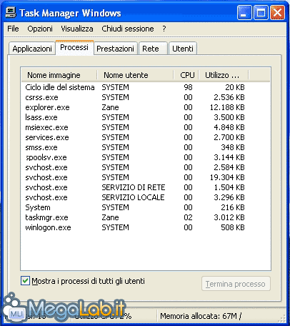The width and height of the screenshot is (290, 326).
Task: Maximize the Task Manager window
Action: (261, 13)
